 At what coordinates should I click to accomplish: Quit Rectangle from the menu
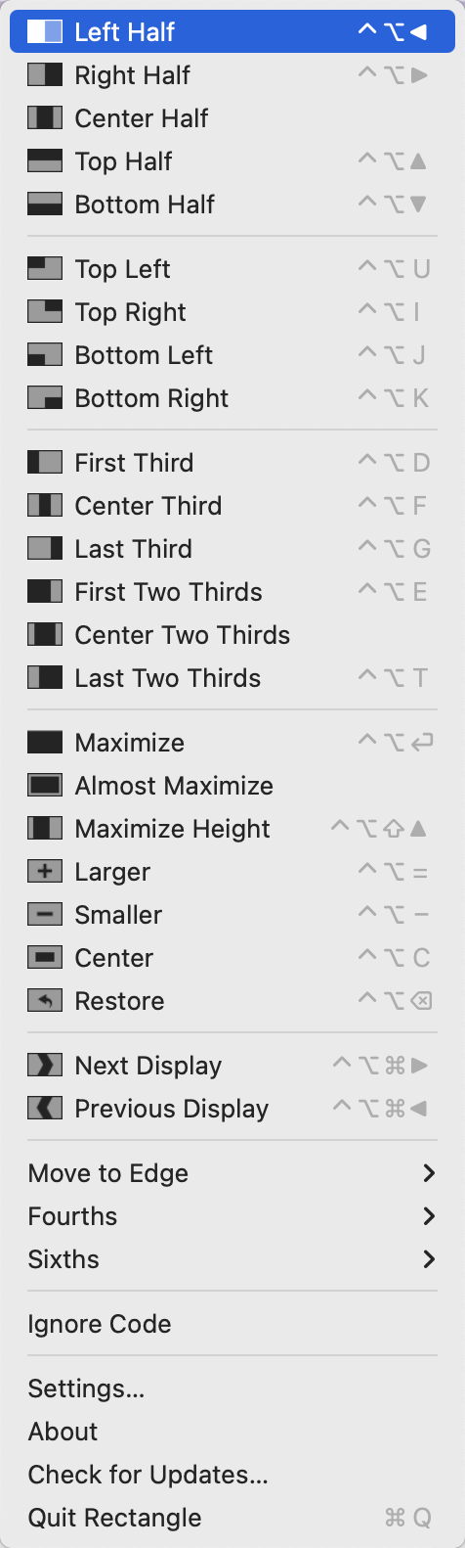[x=232, y=1518]
